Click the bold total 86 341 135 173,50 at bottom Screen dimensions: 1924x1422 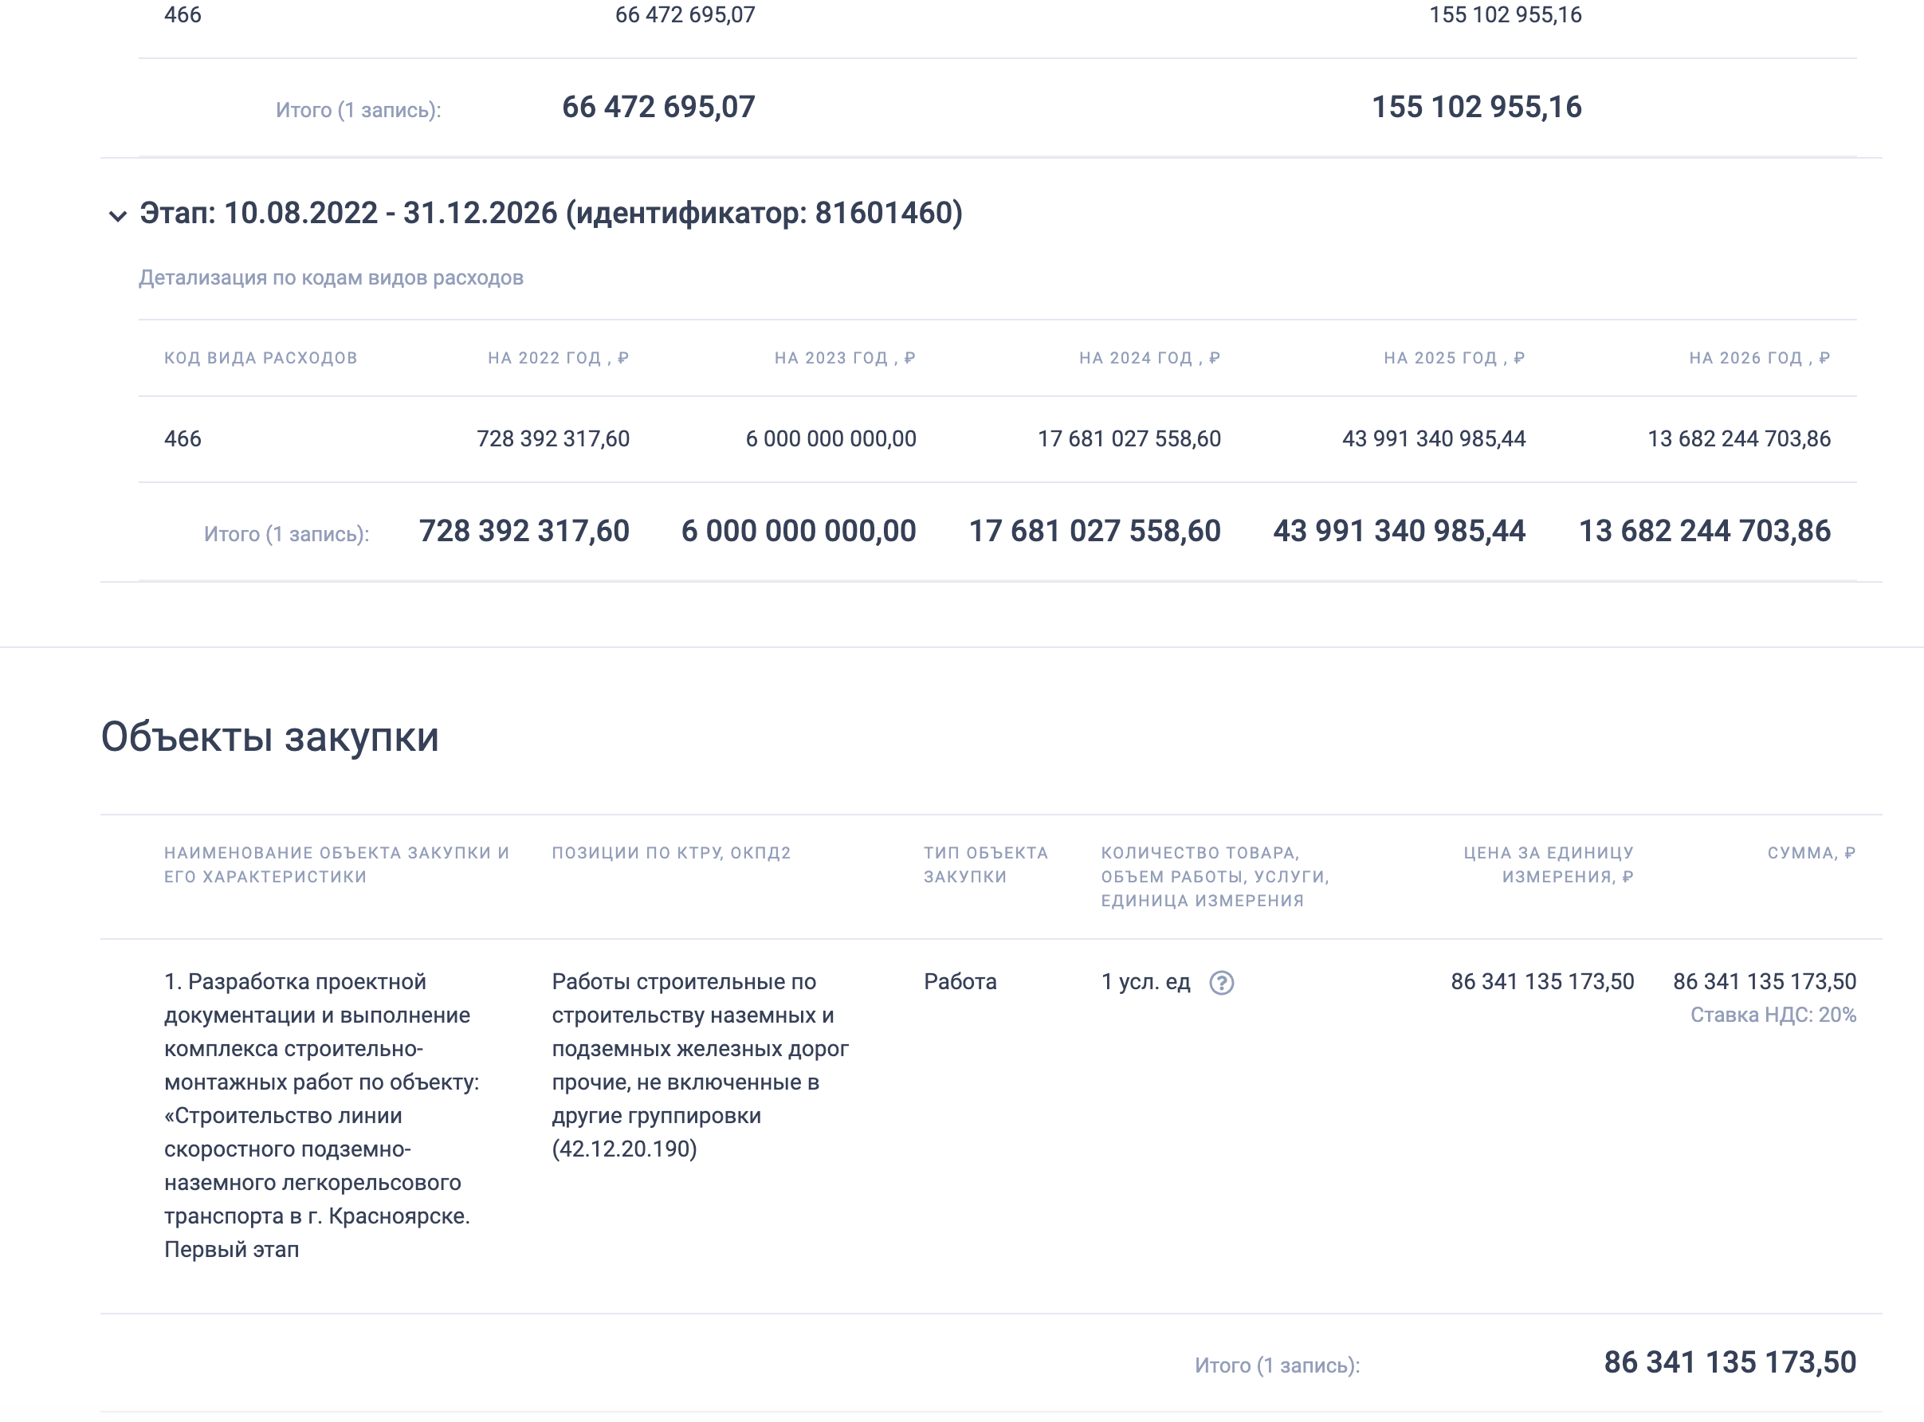point(1730,1362)
